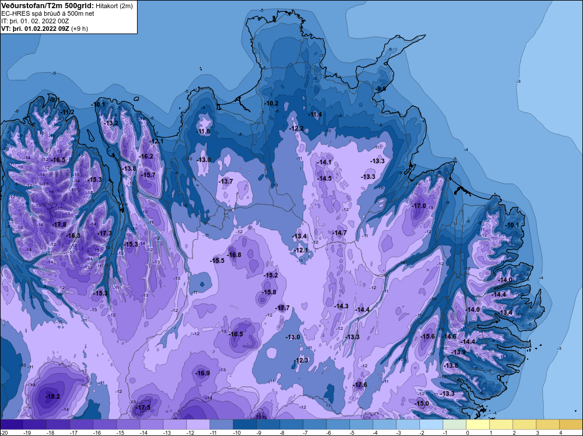583x436 pixels.
Task: Click the -16.2 temperature label
Action: pos(146,156)
